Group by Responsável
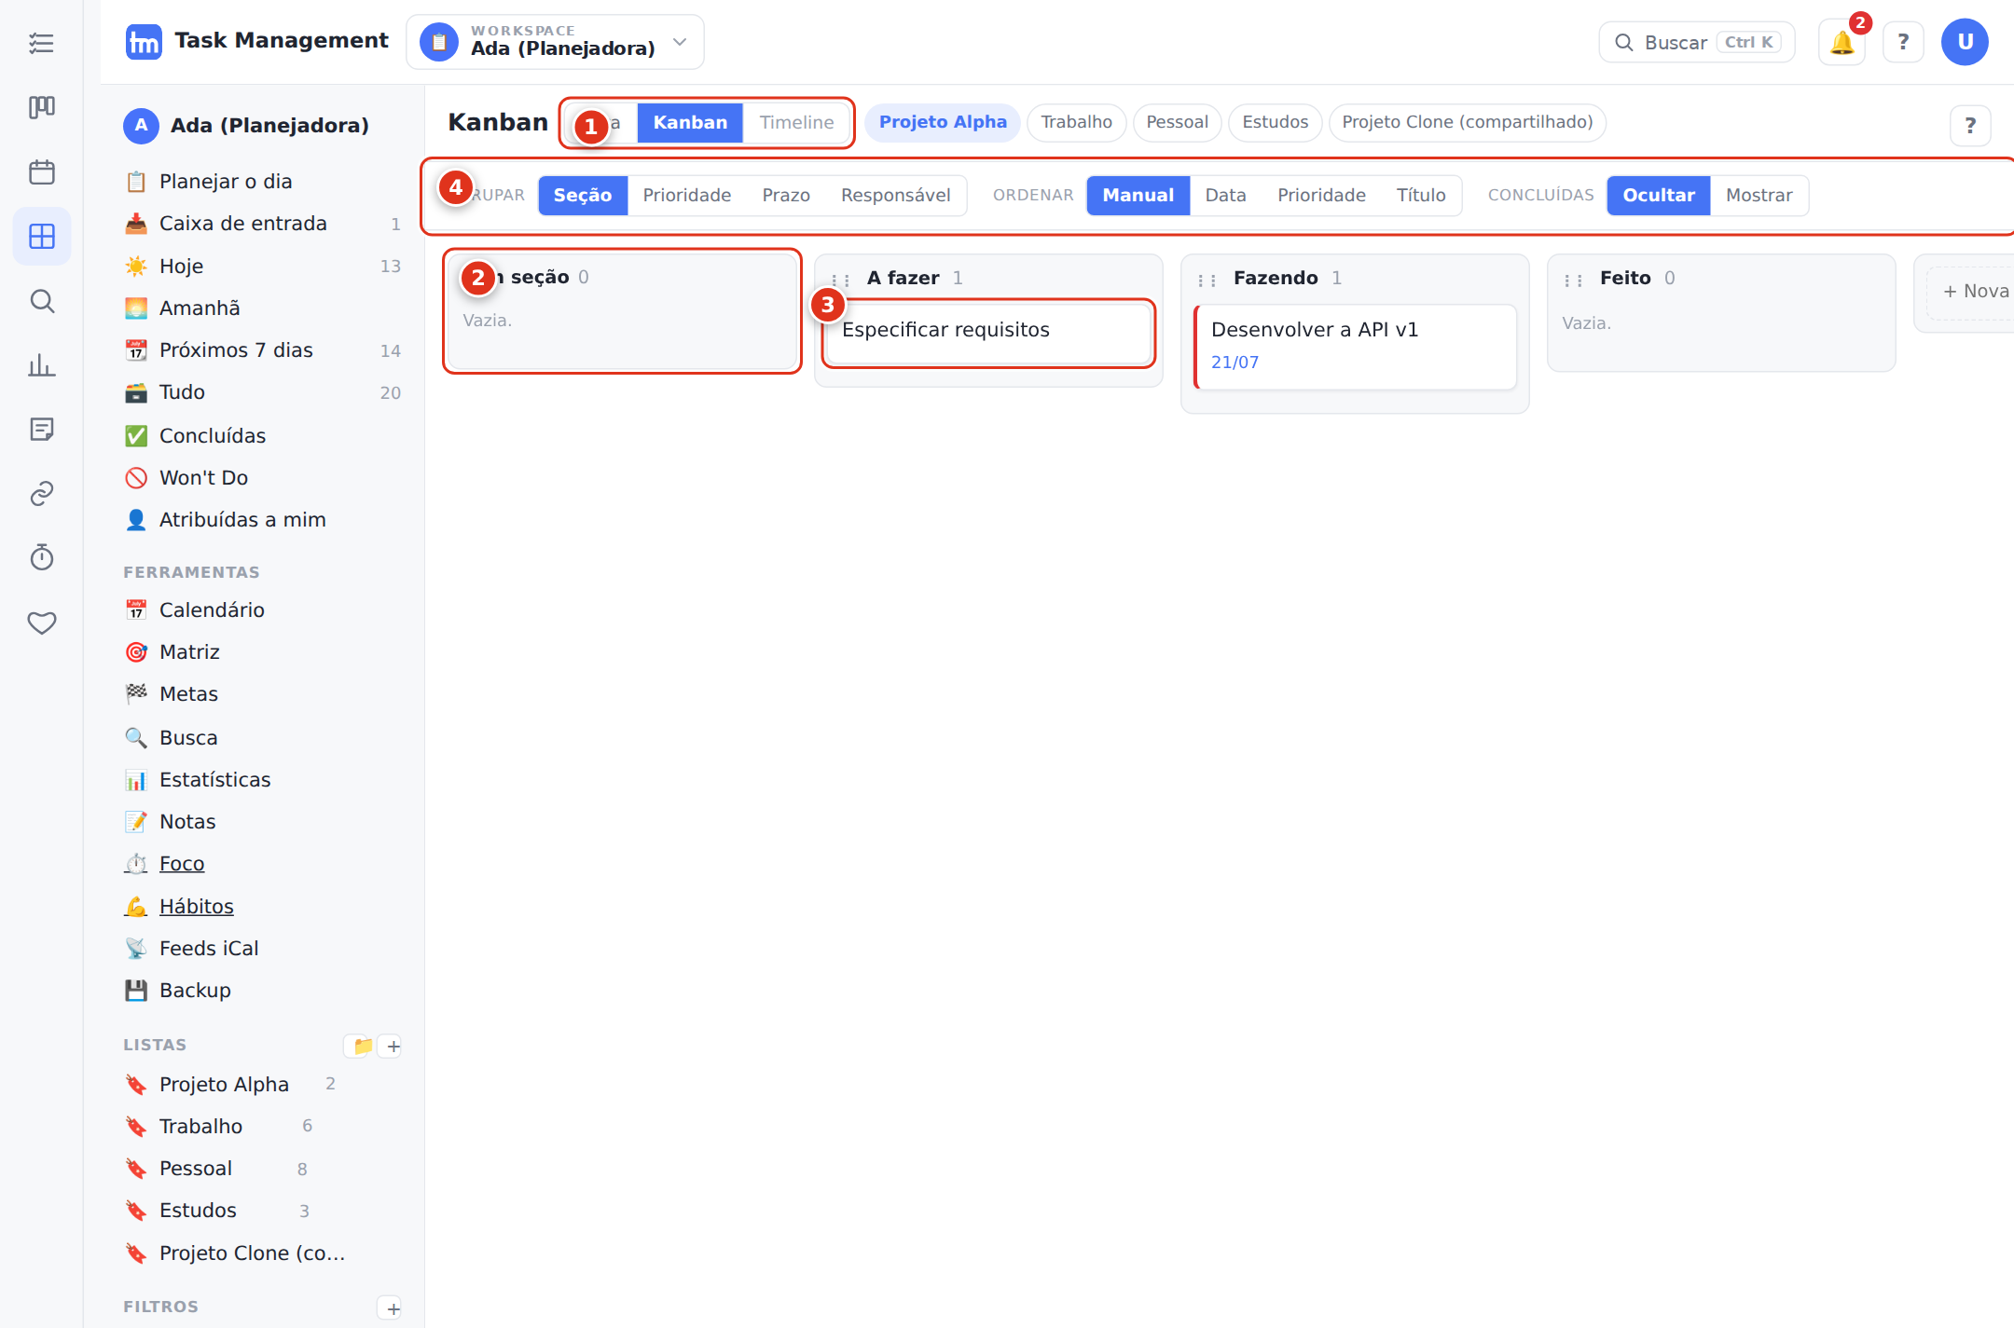 click(x=896, y=196)
